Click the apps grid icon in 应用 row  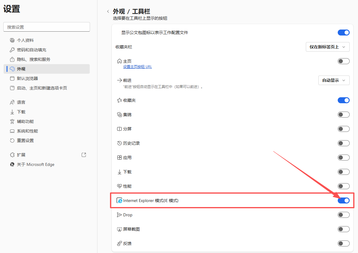120,158
